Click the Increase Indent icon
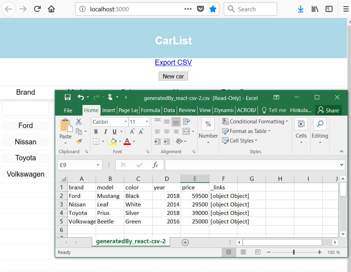This screenshot has width=351, height=272. [167, 141]
